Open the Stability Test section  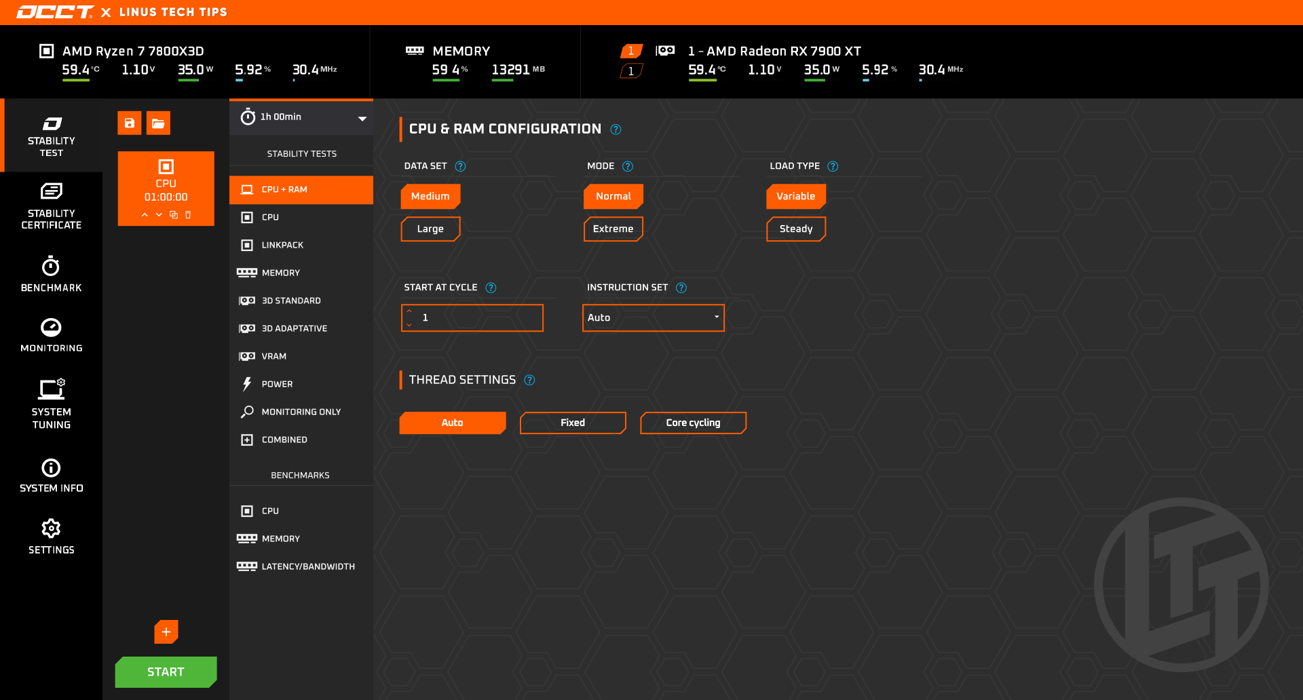coord(52,136)
